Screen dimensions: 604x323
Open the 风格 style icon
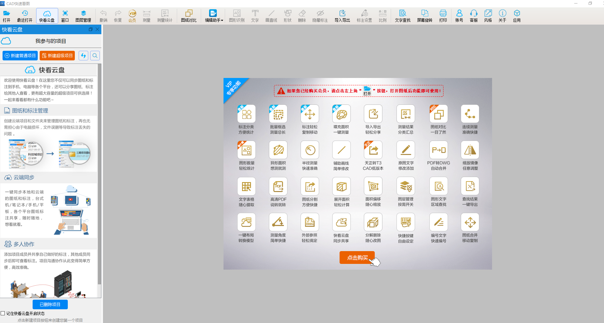coord(488,16)
